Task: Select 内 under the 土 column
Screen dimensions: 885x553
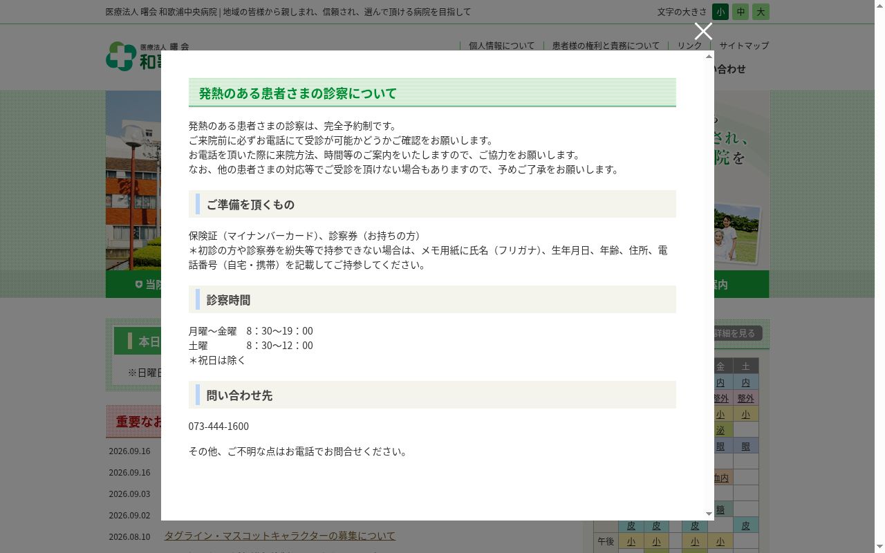Action: point(745,382)
